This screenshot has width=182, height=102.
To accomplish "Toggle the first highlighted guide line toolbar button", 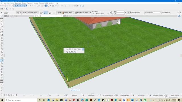I will 15,6.
